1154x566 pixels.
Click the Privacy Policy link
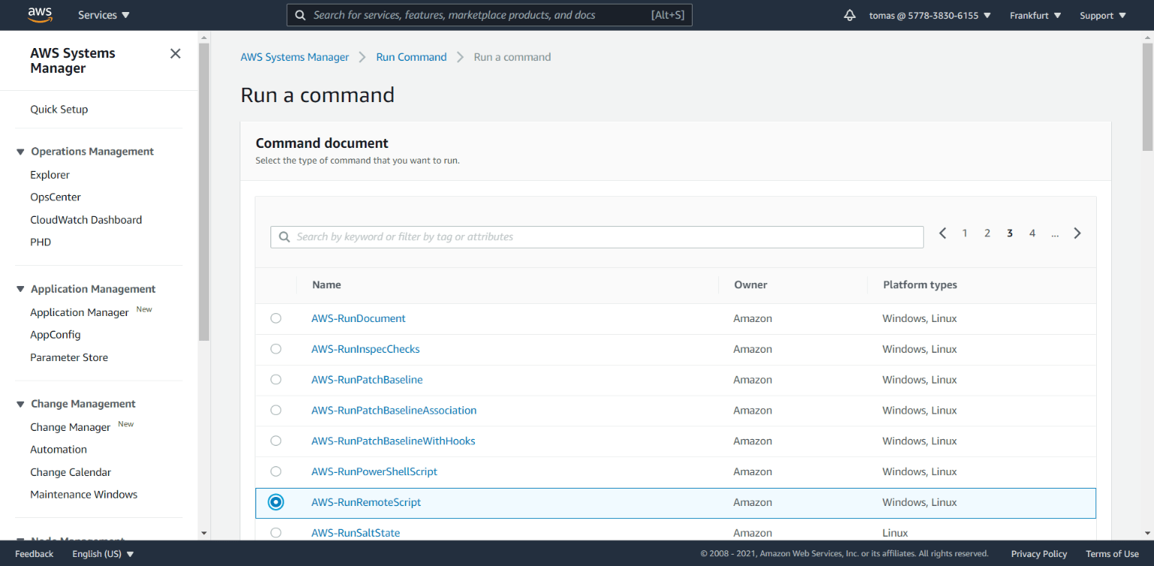point(1039,553)
